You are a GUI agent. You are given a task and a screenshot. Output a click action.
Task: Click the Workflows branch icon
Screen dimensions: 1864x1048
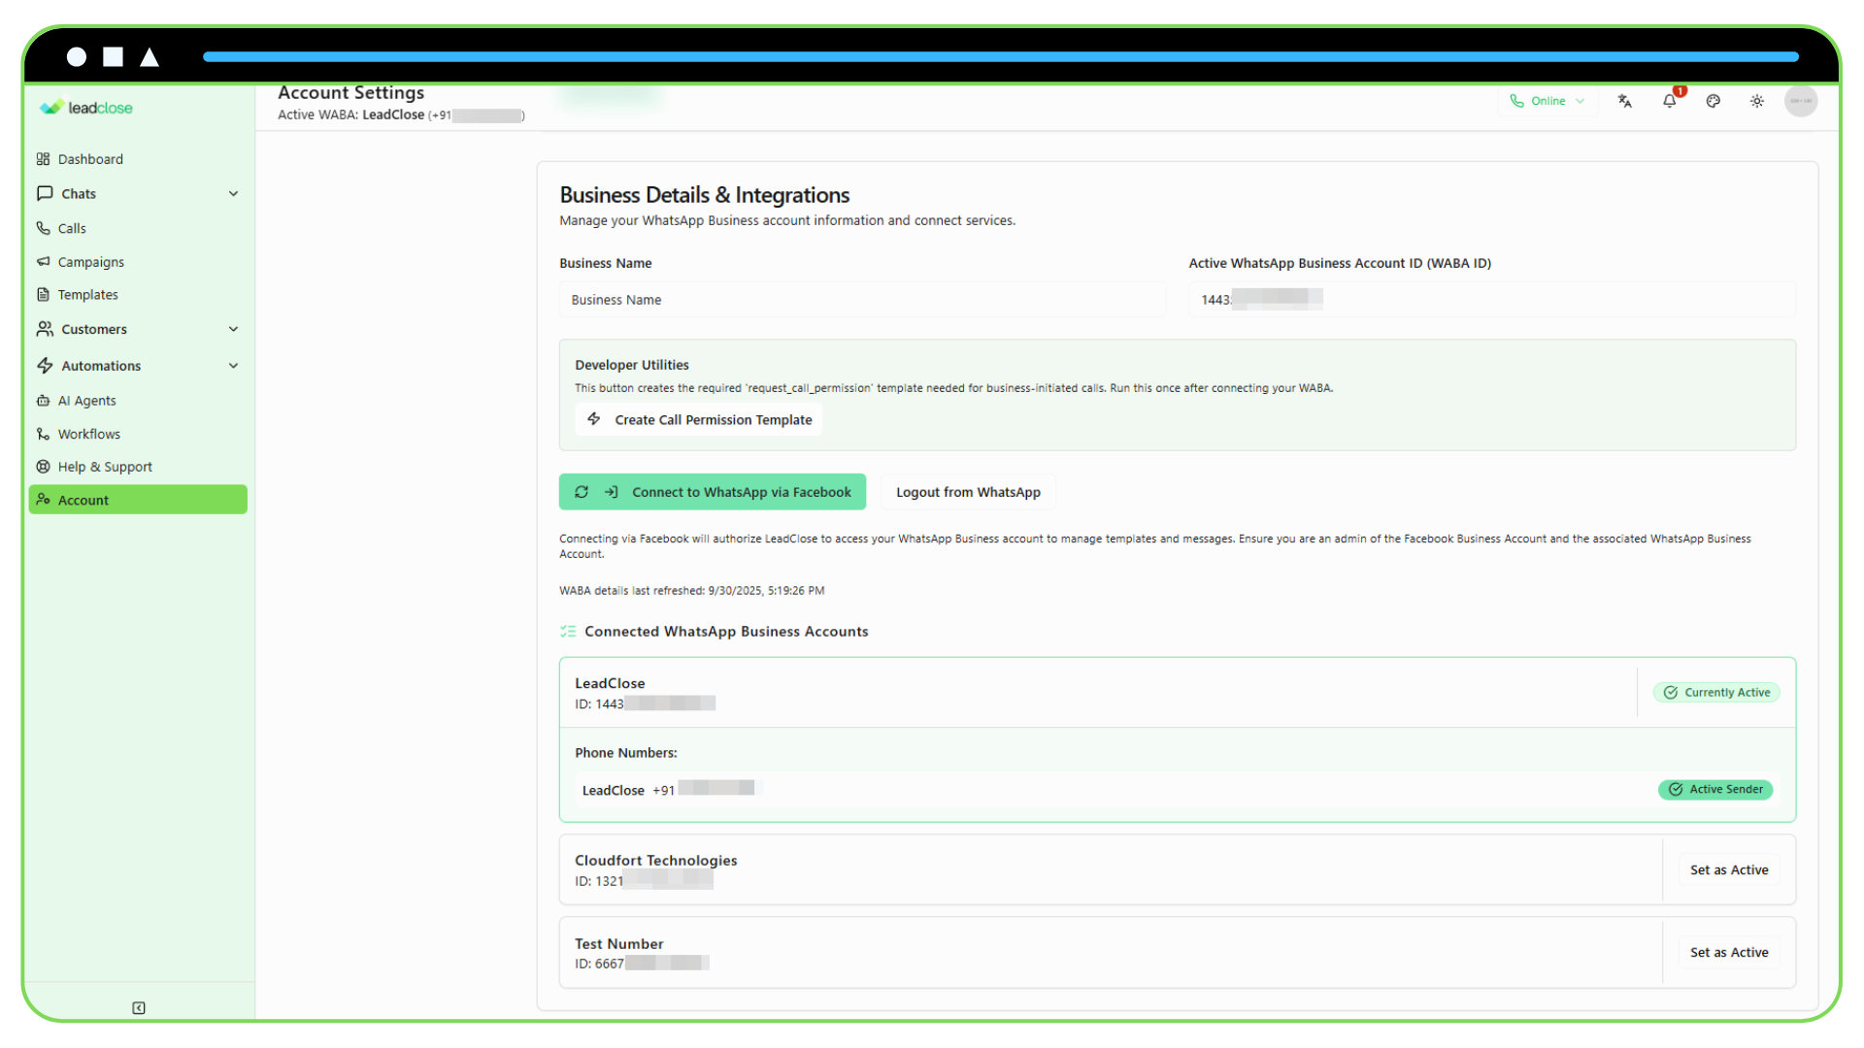pyautogui.click(x=43, y=434)
